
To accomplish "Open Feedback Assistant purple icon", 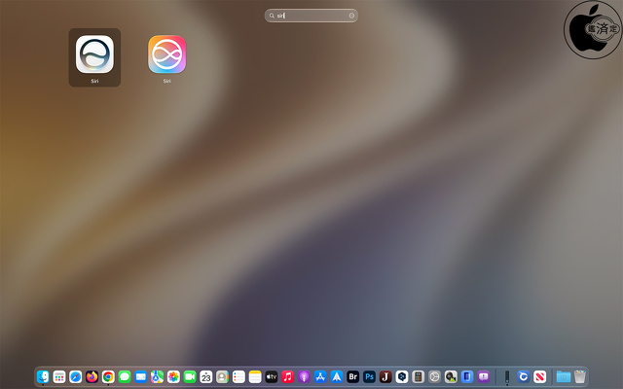I will (483, 376).
